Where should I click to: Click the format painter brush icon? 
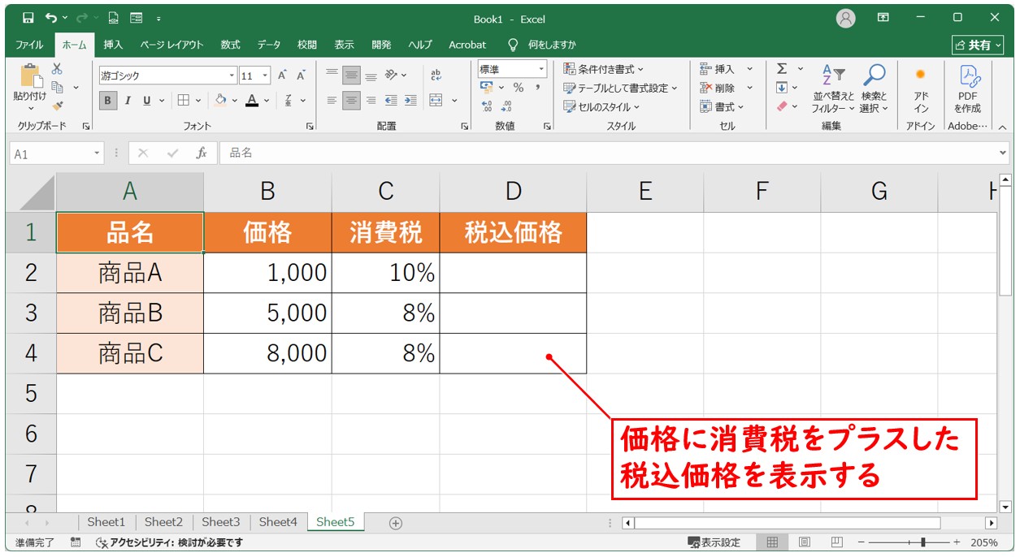click(x=57, y=106)
